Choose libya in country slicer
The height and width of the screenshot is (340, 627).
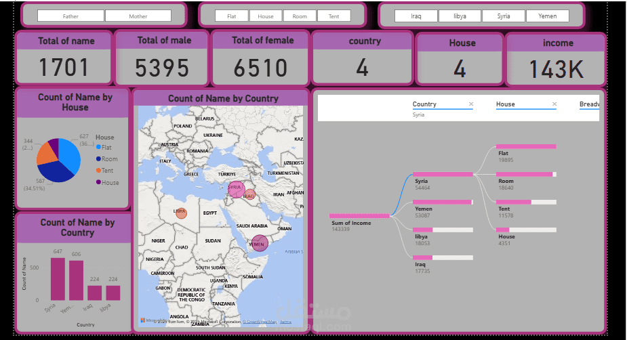coord(460,16)
